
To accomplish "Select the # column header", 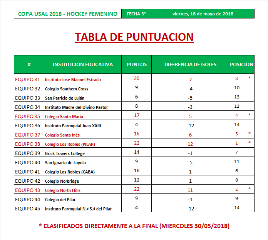I will coord(29,64).
